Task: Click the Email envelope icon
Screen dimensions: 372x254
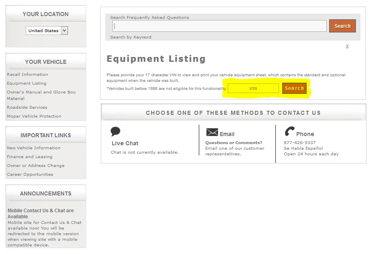Action: [x=212, y=132]
